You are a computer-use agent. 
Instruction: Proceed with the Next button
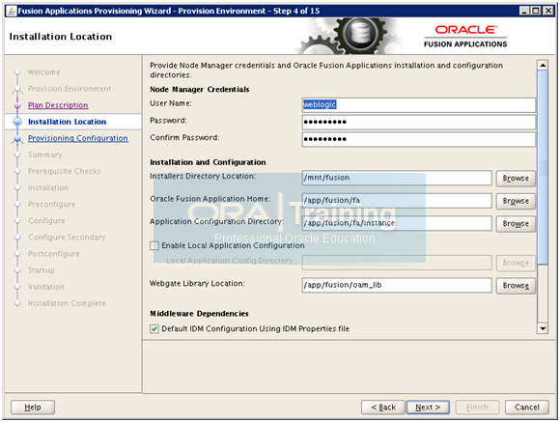coord(428,407)
